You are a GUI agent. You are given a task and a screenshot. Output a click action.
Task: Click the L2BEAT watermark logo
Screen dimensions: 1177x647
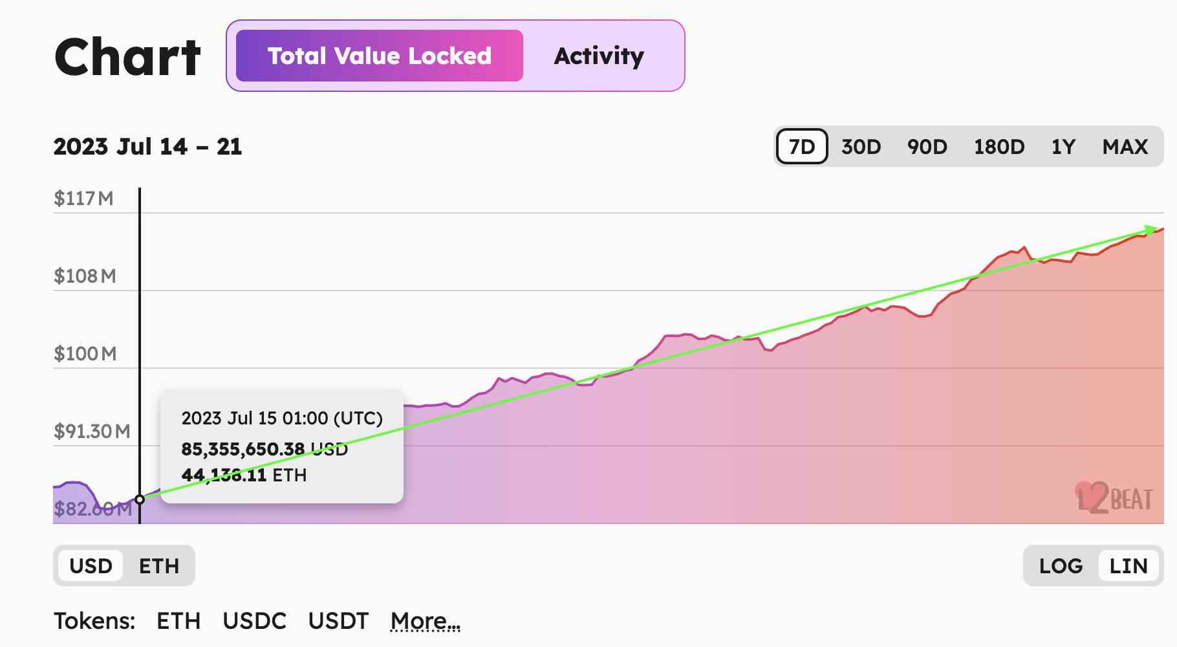pyautogui.click(x=1114, y=498)
